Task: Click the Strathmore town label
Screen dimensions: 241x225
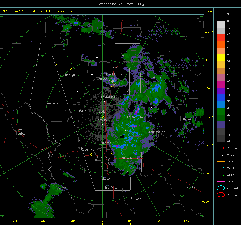Action: coord(130,158)
